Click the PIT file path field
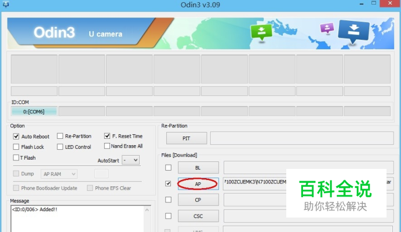Image resolution: width=401 pixels, height=232 pixels. (302, 138)
